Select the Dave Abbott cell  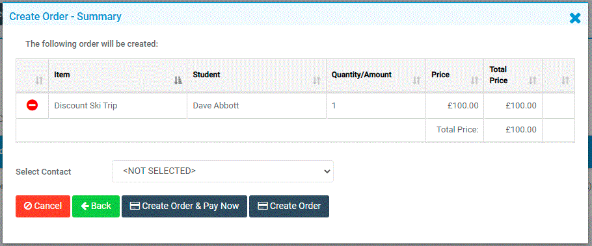point(257,106)
